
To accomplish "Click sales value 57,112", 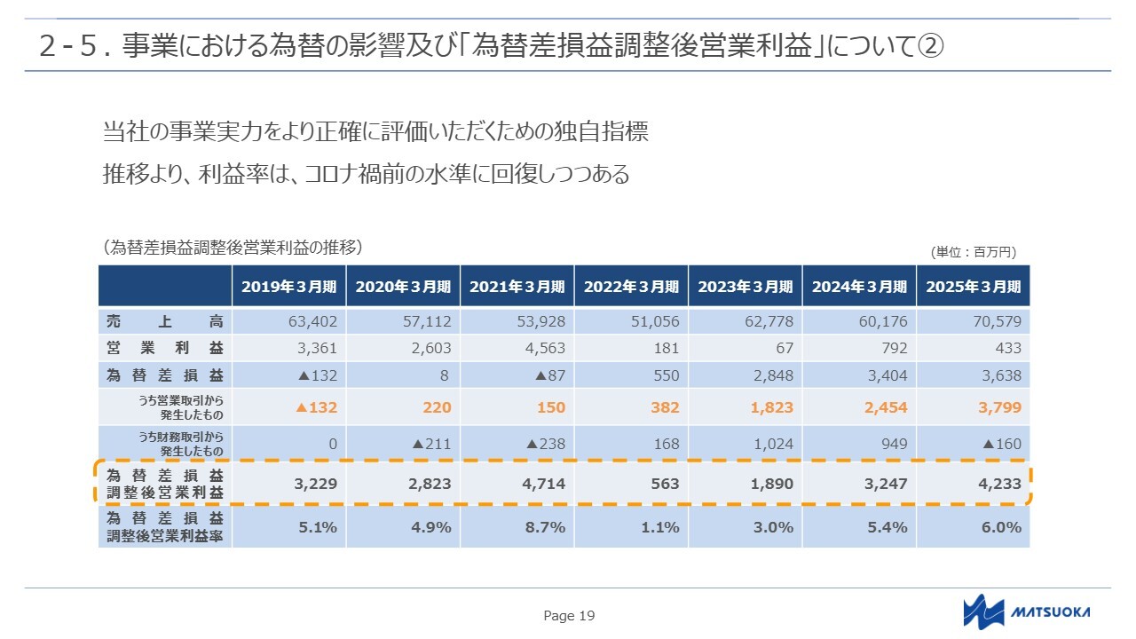I will [x=427, y=321].
